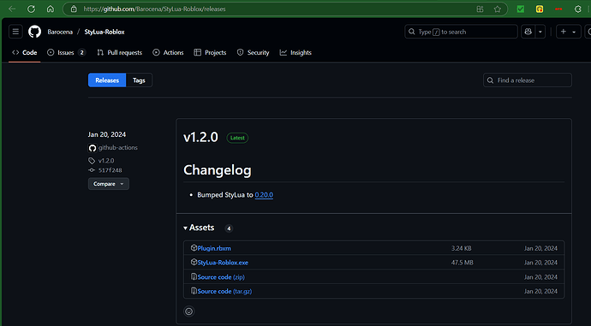This screenshot has width=591, height=326.
Task: Go to the Barocena user profile link
Action: [60, 32]
